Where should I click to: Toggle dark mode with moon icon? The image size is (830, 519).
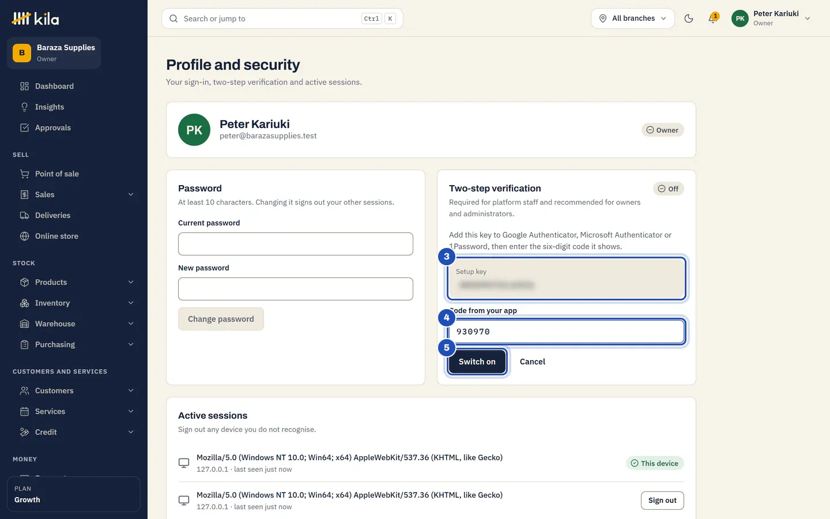[689, 18]
